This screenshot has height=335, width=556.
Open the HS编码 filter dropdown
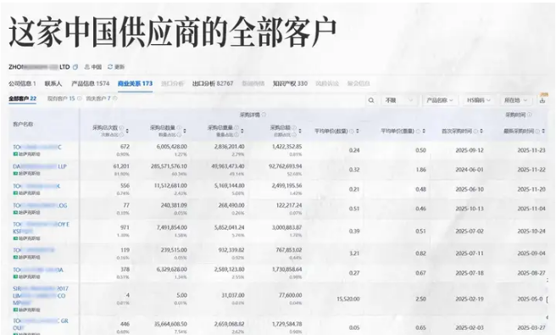(478, 100)
